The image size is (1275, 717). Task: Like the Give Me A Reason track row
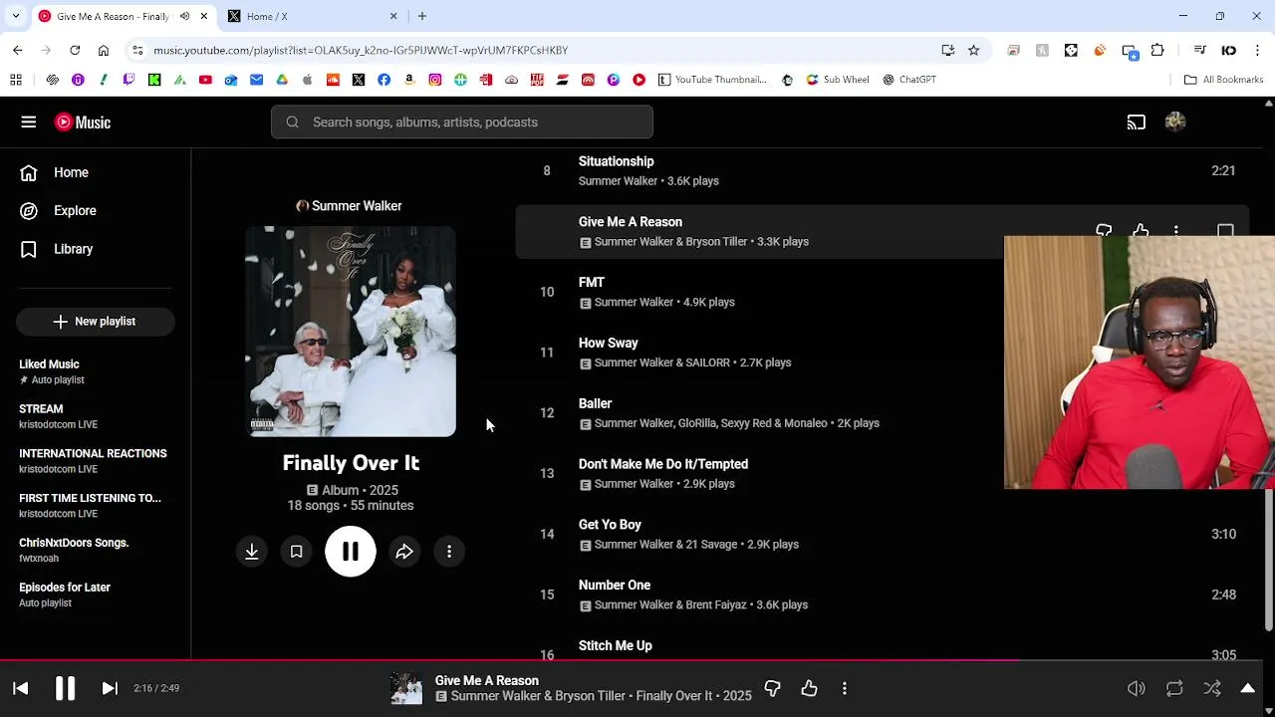(x=1141, y=230)
